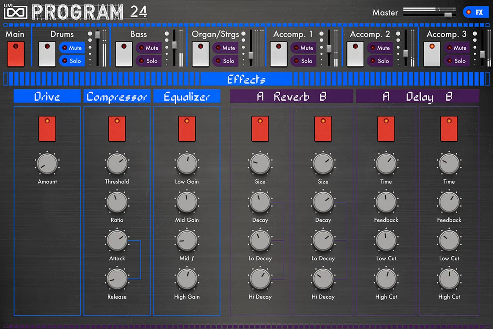
Task: Click the Equalizer Mid Gain knob
Action: pos(187,202)
